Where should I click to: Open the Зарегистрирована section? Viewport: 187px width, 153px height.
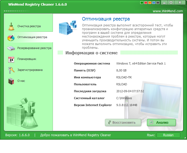(29, 70)
